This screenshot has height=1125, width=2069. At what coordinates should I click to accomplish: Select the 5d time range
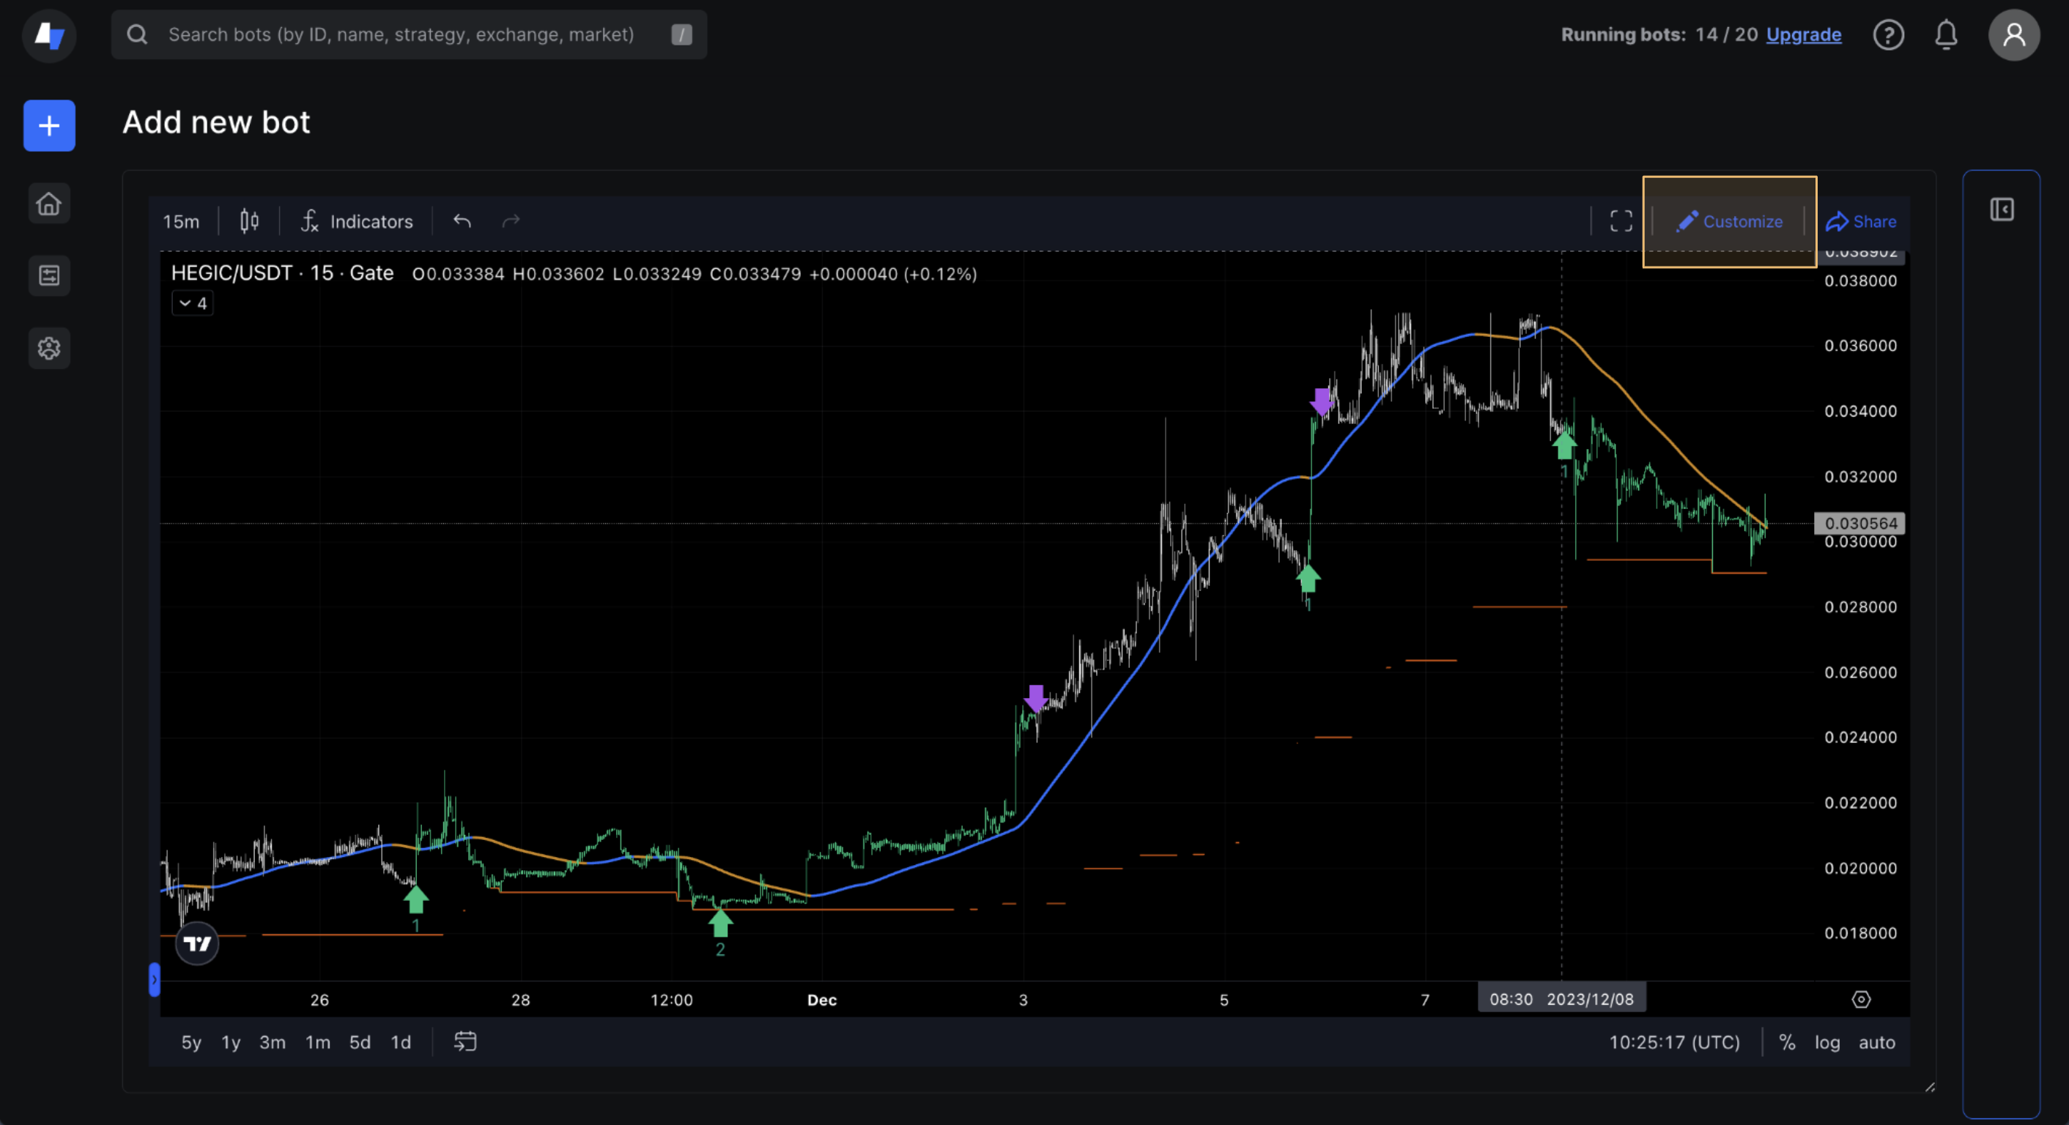(359, 1042)
